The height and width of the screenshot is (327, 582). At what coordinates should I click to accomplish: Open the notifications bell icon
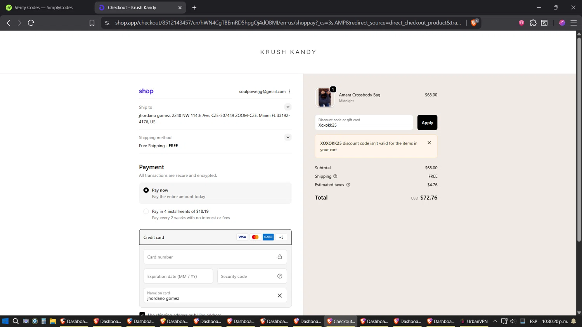(x=573, y=321)
